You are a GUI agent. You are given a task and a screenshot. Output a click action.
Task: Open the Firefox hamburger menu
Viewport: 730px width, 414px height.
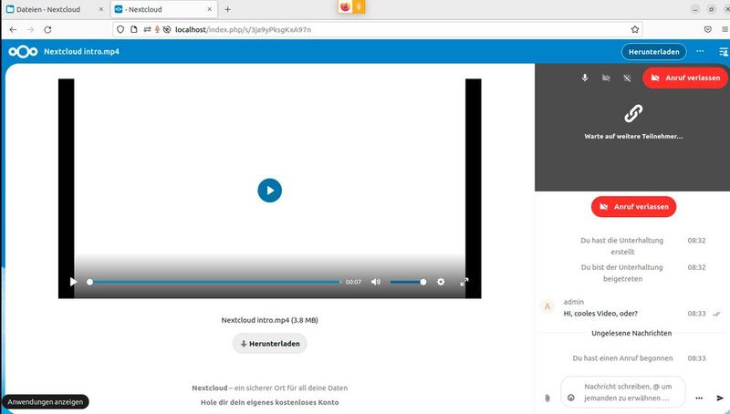click(725, 29)
